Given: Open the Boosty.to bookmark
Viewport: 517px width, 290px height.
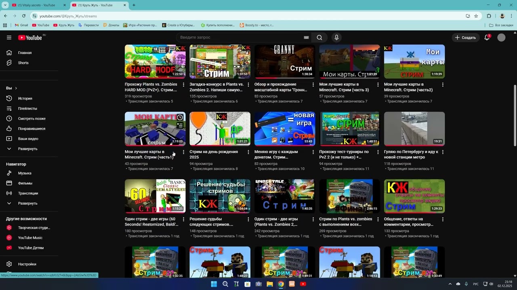Looking at the screenshot, I should [x=256, y=25].
